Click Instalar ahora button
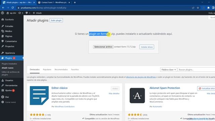This screenshot has height=121, width=215. (147, 47)
